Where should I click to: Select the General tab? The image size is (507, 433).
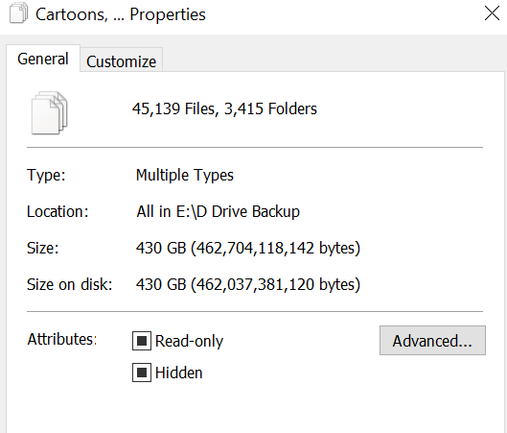(43, 59)
